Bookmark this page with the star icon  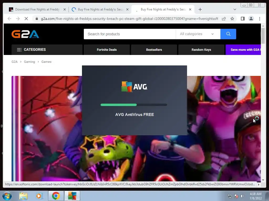pos(232,19)
